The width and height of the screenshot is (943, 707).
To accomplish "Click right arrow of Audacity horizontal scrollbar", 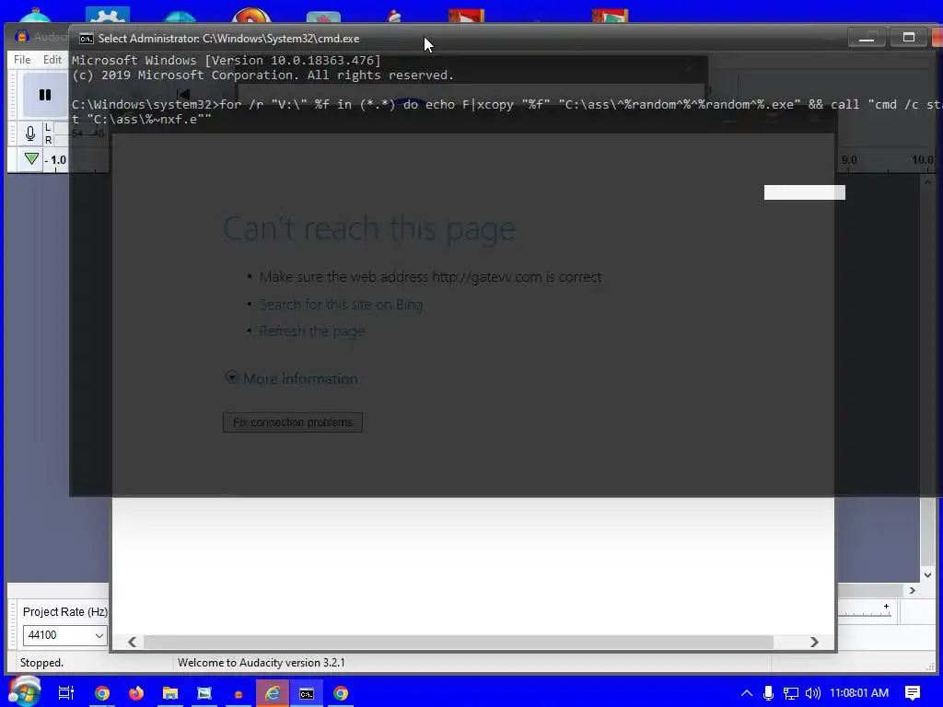I will pyautogui.click(x=913, y=590).
